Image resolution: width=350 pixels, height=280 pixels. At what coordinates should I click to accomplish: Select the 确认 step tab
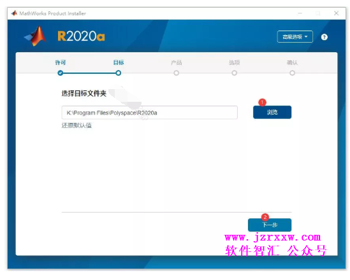[x=292, y=62]
